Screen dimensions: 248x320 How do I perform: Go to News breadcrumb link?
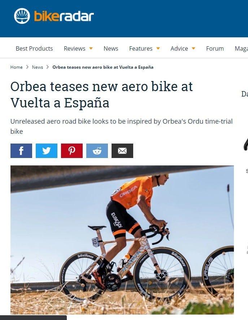tap(38, 67)
